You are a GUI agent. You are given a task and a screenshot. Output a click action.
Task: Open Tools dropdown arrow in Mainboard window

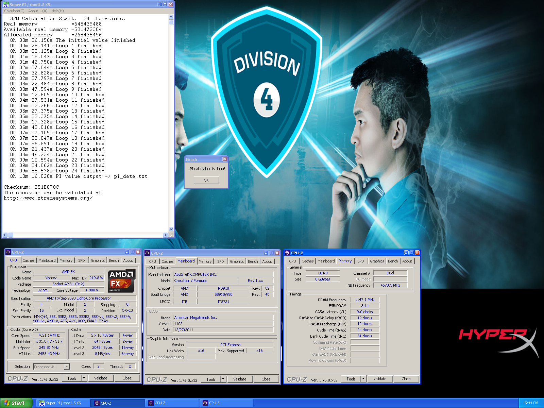point(223,379)
